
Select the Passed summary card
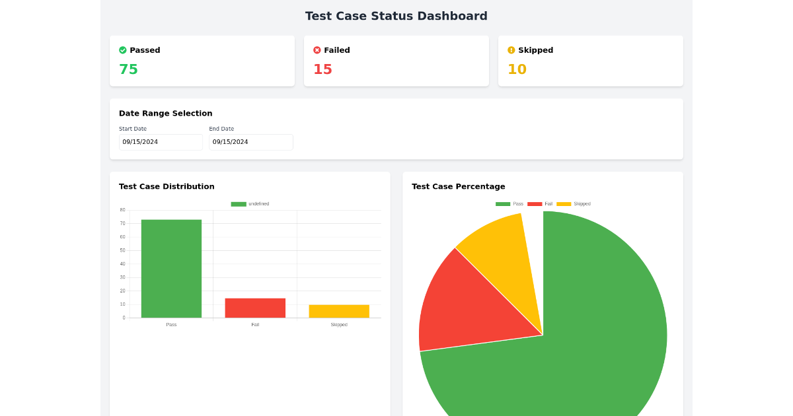pos(202,61)
